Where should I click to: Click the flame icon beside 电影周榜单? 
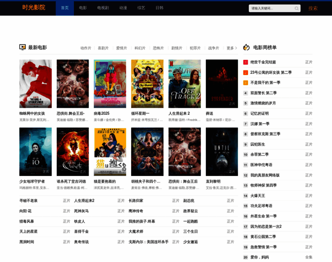point(246,47)
